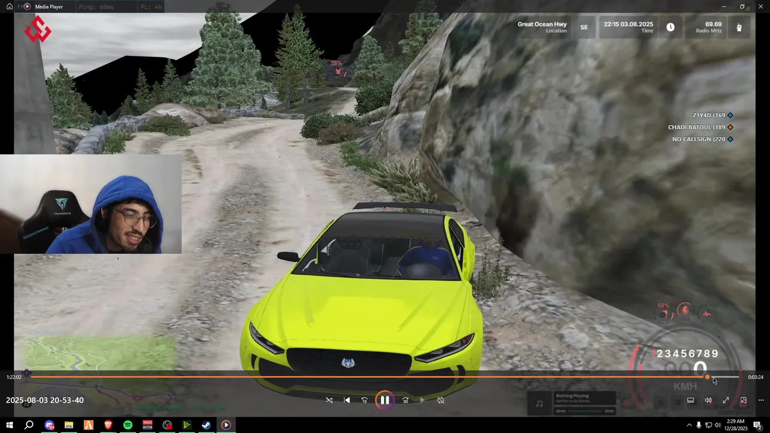Skip back 10 seconds
Viewport: 770px width, 433px height.
coord(365,400)
